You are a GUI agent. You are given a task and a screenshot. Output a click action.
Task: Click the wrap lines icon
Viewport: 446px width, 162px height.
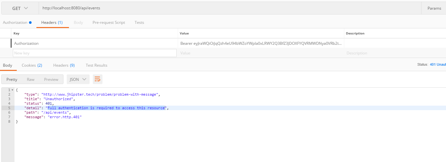coord(97,79)
